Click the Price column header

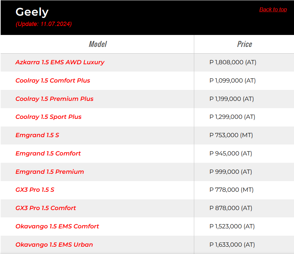(244, 44)
